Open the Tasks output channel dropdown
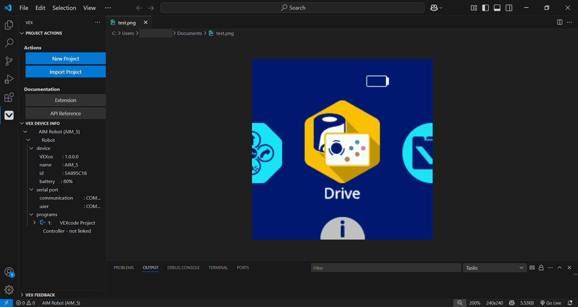The width and height of the screenshot is (578, 307). point(494,268)
